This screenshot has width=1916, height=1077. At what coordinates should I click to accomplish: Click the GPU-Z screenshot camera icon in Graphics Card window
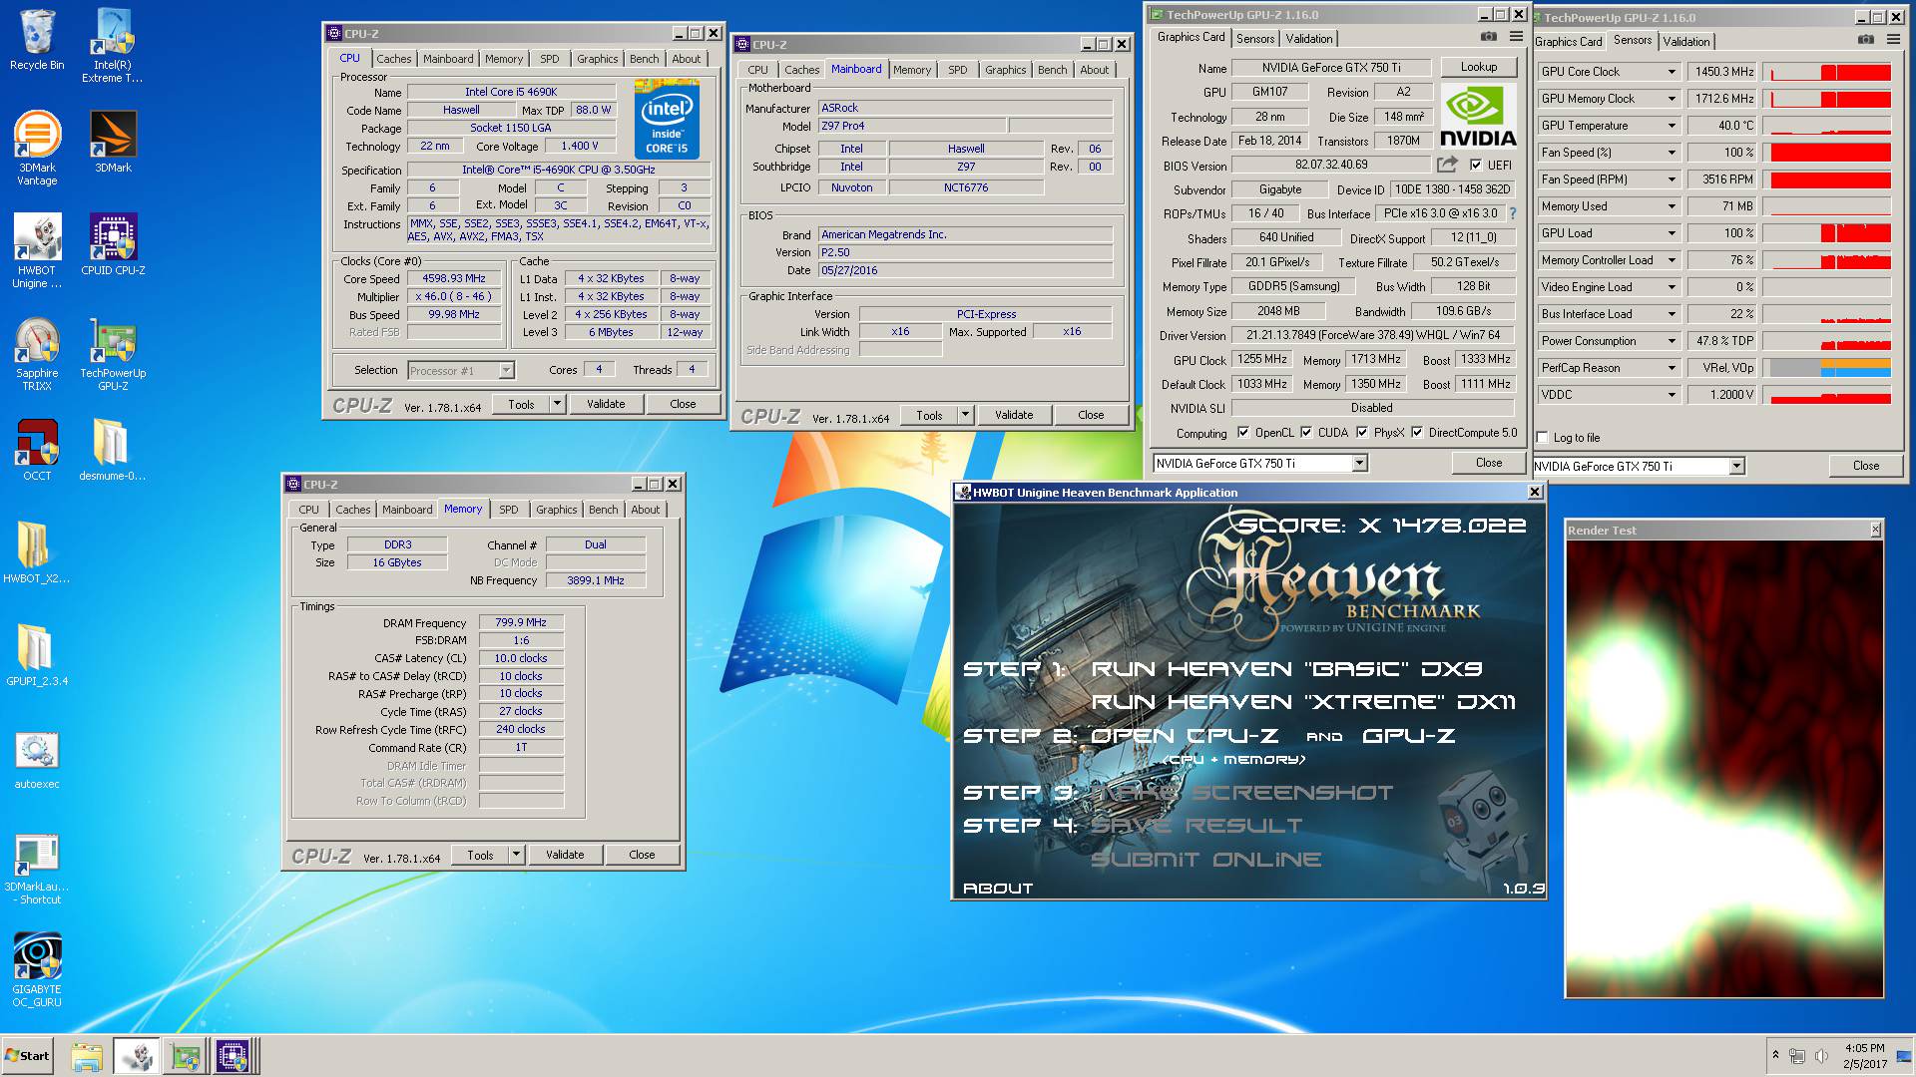pyautogui.click(x=1489, y=36)
